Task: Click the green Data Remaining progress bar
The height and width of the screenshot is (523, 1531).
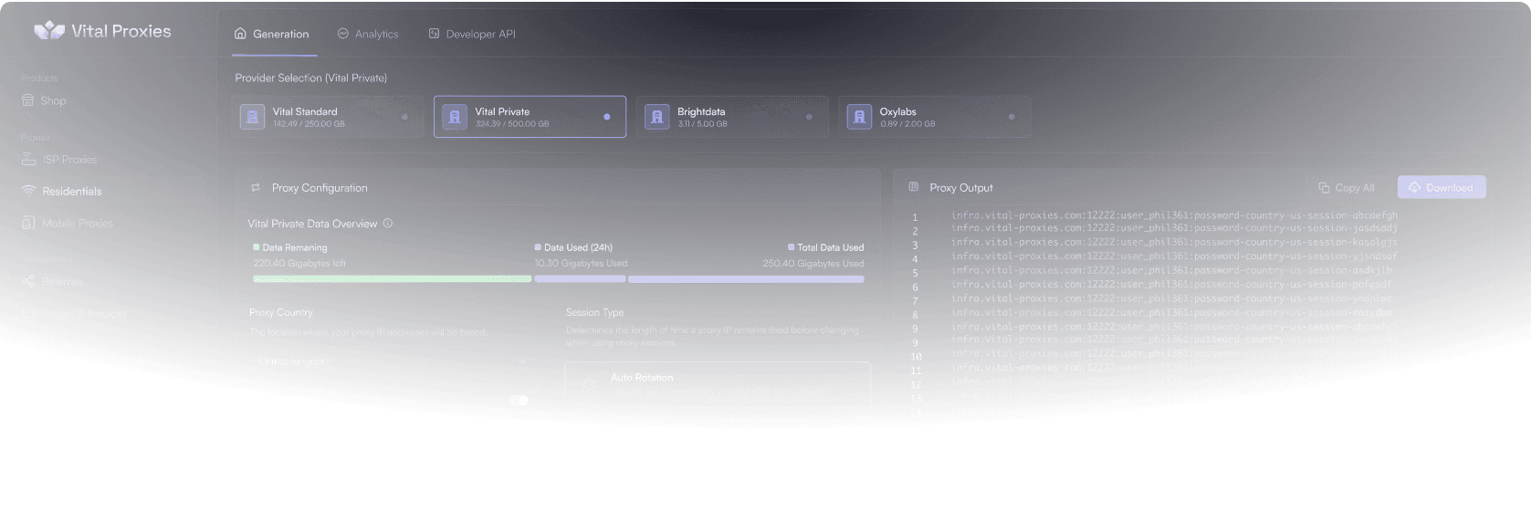Action: pos(392,279)
